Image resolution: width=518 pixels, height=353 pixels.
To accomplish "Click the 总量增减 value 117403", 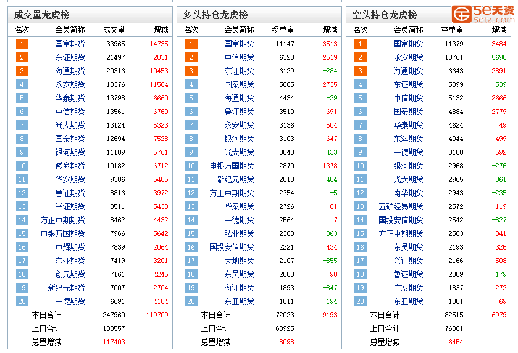I will [x=114, y=342].
